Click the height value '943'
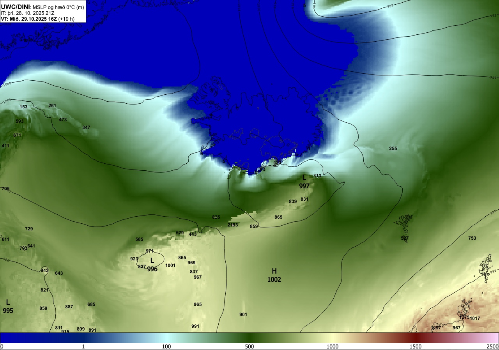The image size is (499, 350). click(x=44, y=270)
